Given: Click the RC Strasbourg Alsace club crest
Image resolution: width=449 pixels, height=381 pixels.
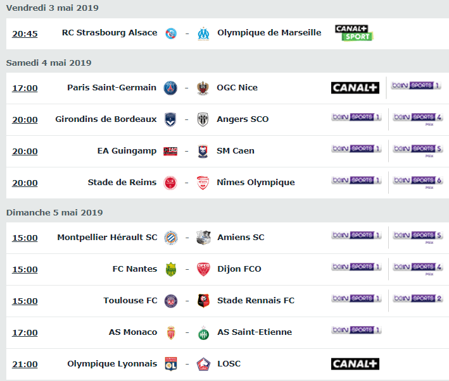Looking at the screenshot, I should (x=171, y=33).
